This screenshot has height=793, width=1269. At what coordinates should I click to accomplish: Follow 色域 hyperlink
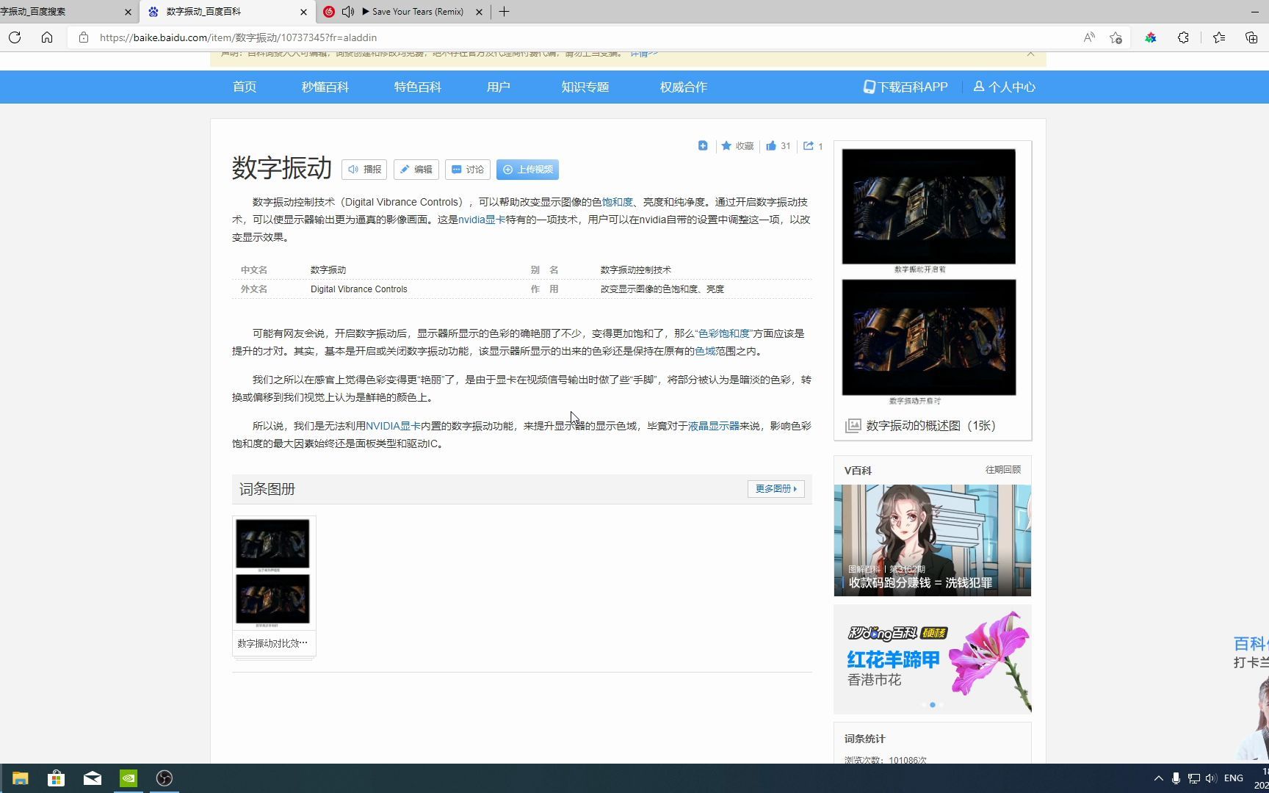click(705, 351)
